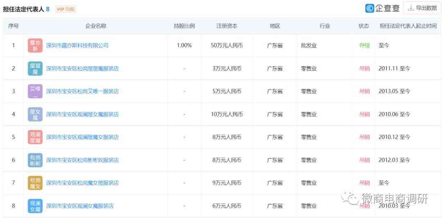Open 深圳市宝安区松岗屋屋魔服装店 link
Screen dimensions: 442x218
(82, 68)
